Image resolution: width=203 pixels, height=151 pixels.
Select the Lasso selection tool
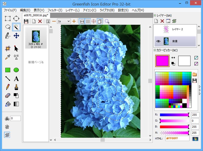pyautogui.click(x=8, y=27)
